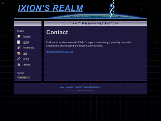Image resolution: width=161 pixels, height=121 pixels.
Task: Open the genesis theme dropdown
Action: (x=24, y=77)
